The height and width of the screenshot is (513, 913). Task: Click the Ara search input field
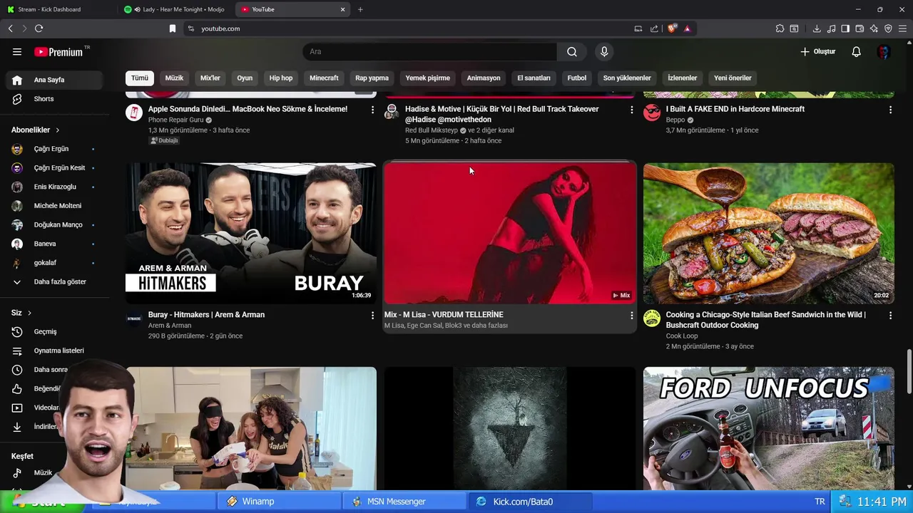pos(430,52)
